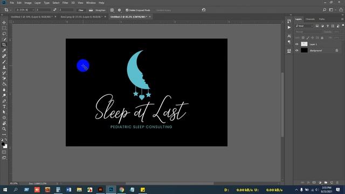Click the foreground color swatch
This screenshot has width=345, height=194.
coord(3,144)
